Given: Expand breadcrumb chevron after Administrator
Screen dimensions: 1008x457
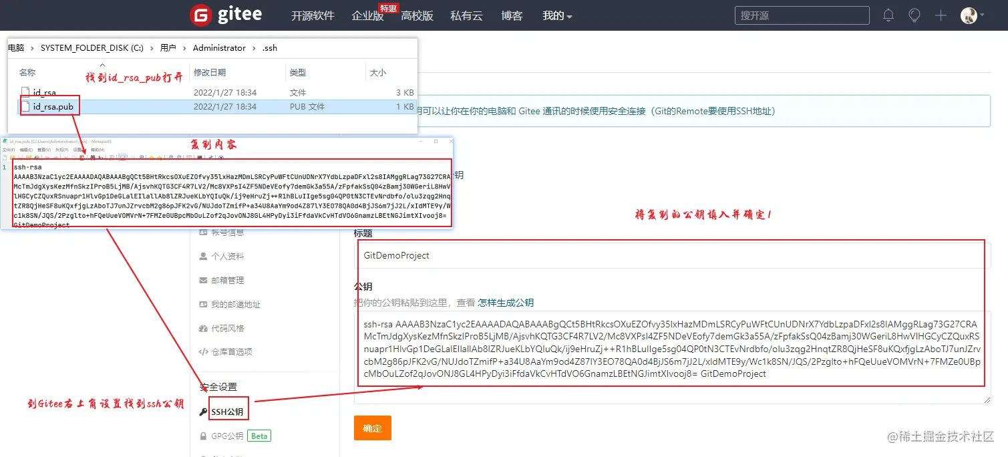Looking at the screenshot, I should pos(255,48).
